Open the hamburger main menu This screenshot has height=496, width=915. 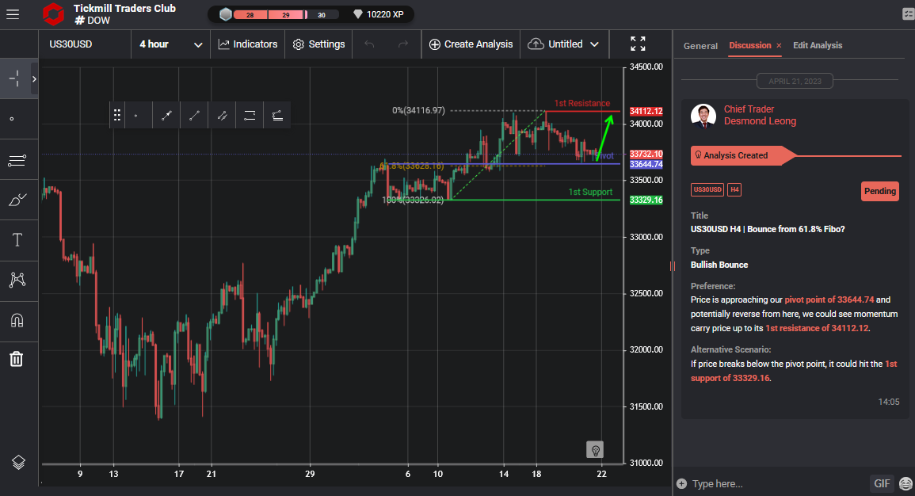point(13,14)
